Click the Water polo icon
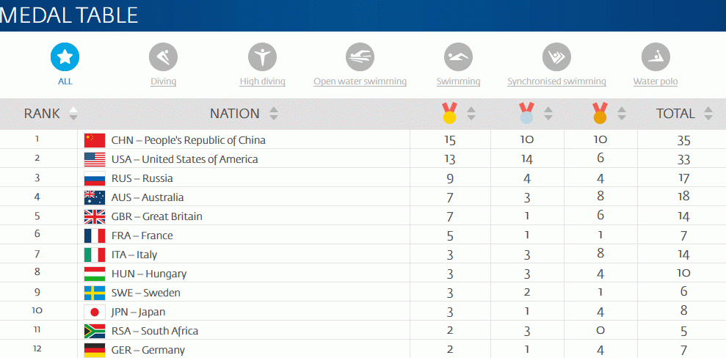 click(655, 56)
